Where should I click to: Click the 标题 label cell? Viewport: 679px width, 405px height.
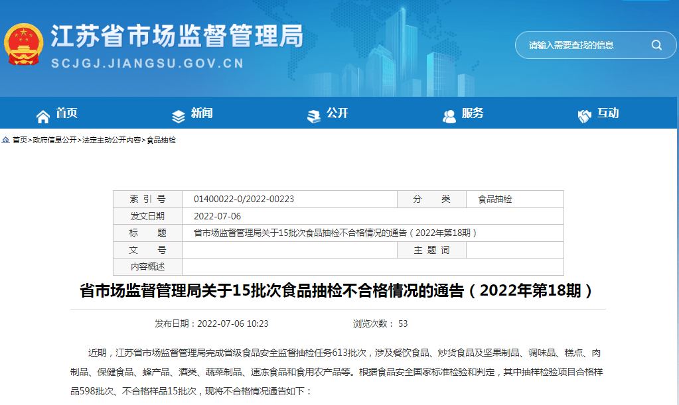click(147, 233)
